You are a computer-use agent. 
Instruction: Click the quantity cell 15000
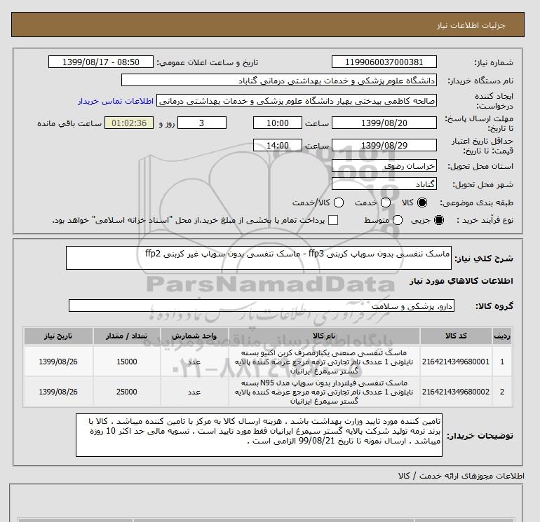point(127,362)
